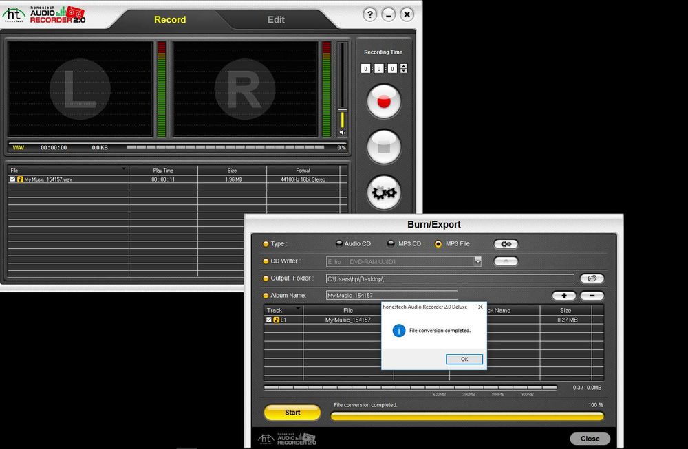This screenshot has height=449, width=688.
Task: Click the Size column header in recorder list
Action: 232,170
